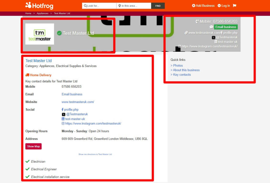The image size is (270, 183).
Task: Click the Mobile: 07586 656203 text in banner
Action: click(219, 21)
